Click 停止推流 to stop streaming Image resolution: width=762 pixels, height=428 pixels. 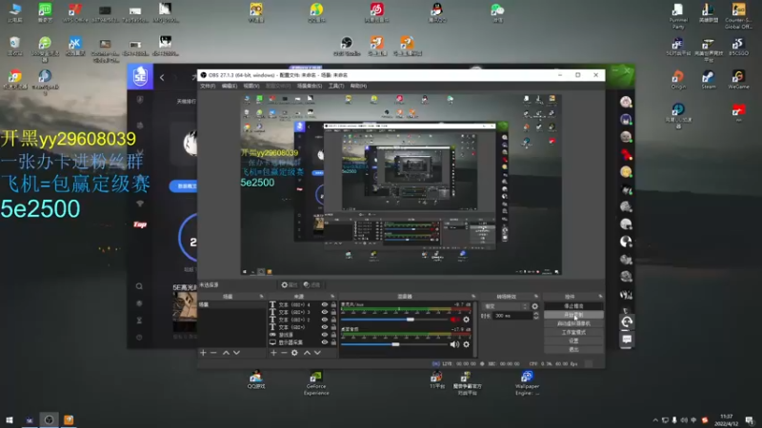(574, 306)
